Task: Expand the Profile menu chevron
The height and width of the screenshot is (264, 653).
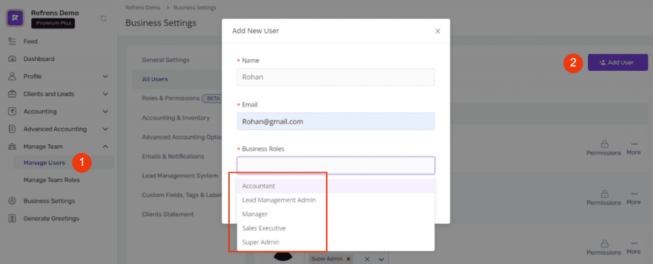Action: pyautogui.click(x=105, y=77)
